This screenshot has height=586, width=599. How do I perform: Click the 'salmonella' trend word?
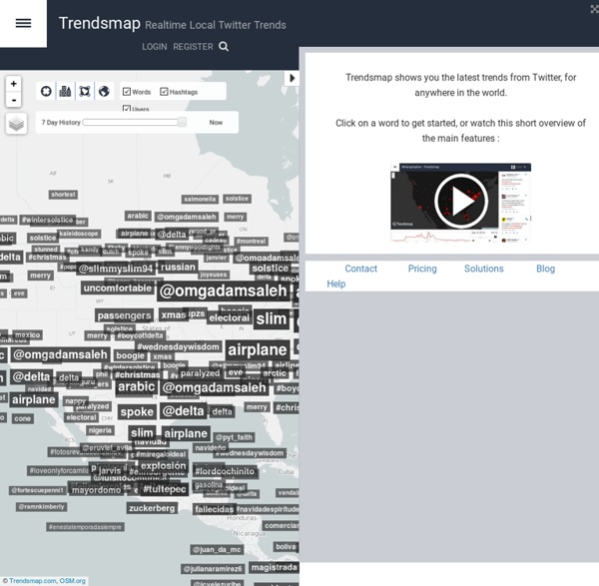tap(200, 199)
